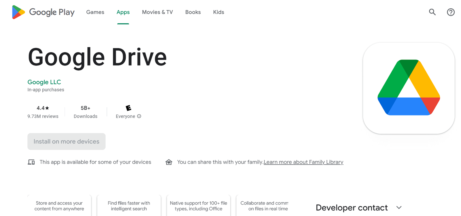Screen dimensions: 461x216
Task: Click the 4.4 star rating
Action: point(43,108)
